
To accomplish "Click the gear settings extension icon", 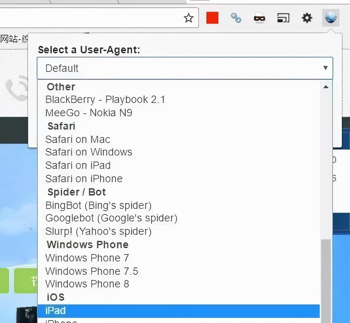I will (x=307, y=18).
